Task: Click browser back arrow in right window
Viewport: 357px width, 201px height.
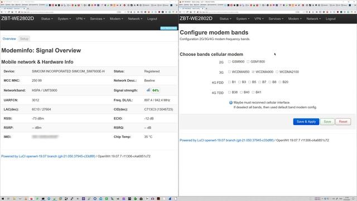Action: (180, 12)
